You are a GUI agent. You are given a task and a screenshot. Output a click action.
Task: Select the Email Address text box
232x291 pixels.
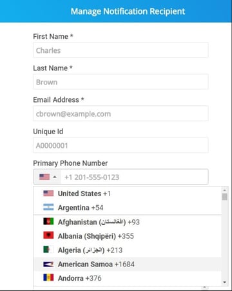click(121, 114)
